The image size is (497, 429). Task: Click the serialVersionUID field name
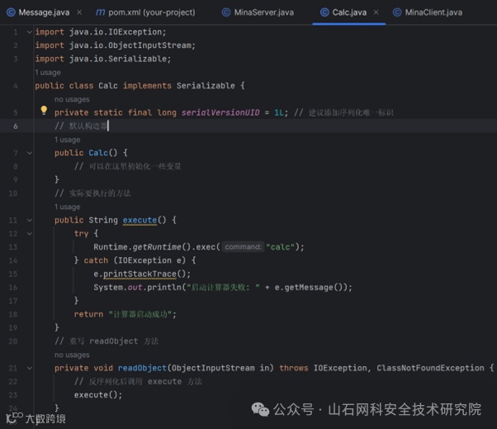click(x=220, y=112)
